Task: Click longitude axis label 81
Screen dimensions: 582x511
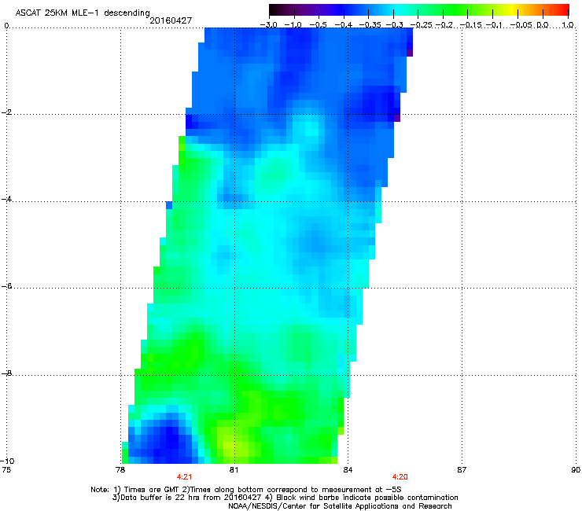Action: tap(234, 470)
